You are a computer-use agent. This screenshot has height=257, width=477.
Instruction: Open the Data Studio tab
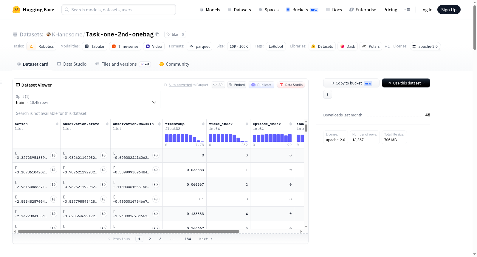click(72, 64)
